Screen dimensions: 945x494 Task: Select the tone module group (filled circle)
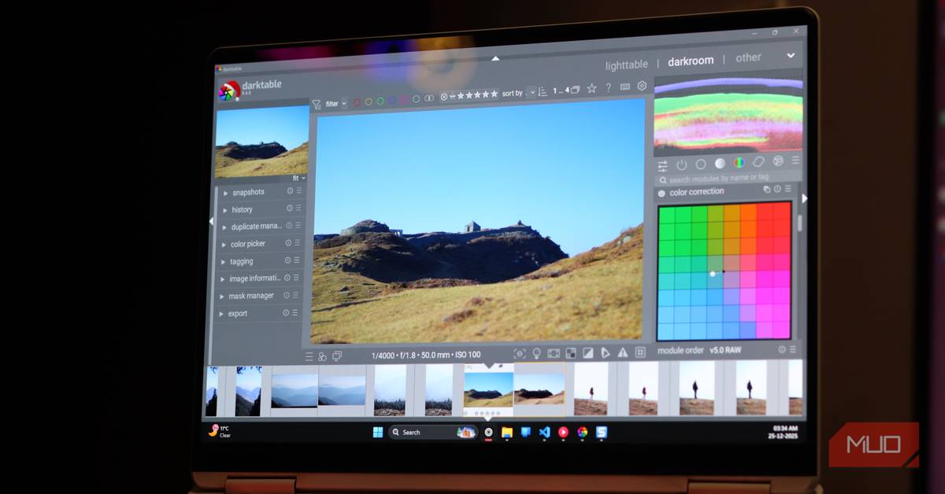pyautogui.click(x=720, y=163)
